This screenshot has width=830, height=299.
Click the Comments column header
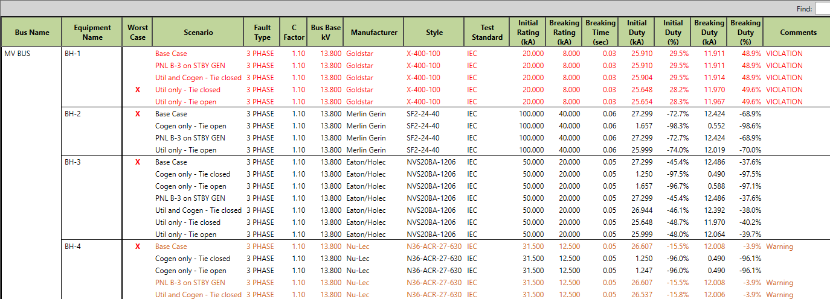[x=799, y=33]
